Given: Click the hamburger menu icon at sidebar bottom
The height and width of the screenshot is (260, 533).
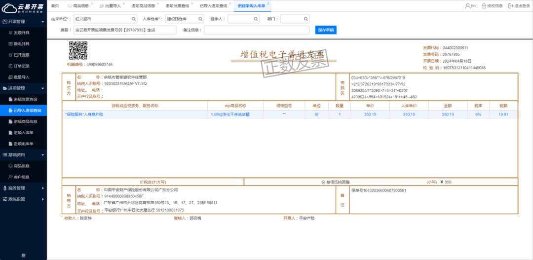Looking at the screenshot, I should click(x=23, y=255).
